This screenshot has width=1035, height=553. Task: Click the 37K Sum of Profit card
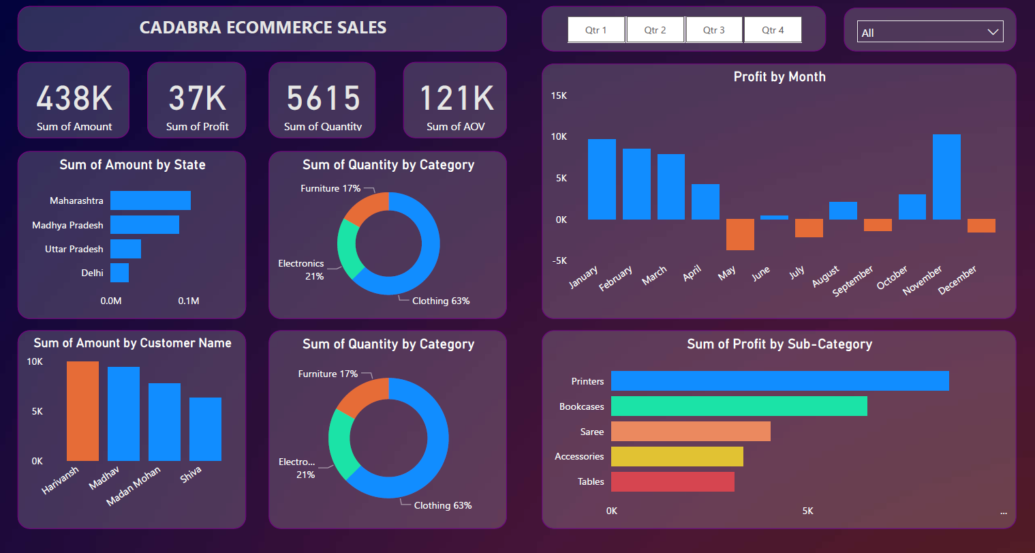click(x=196, y=100)
